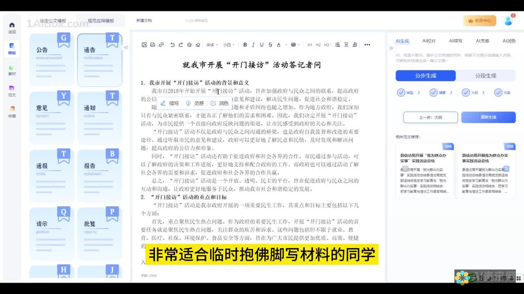Redo the last edit
Image resolution: width=524 pixels, height=294 pixels.
(x=181, y=45)
